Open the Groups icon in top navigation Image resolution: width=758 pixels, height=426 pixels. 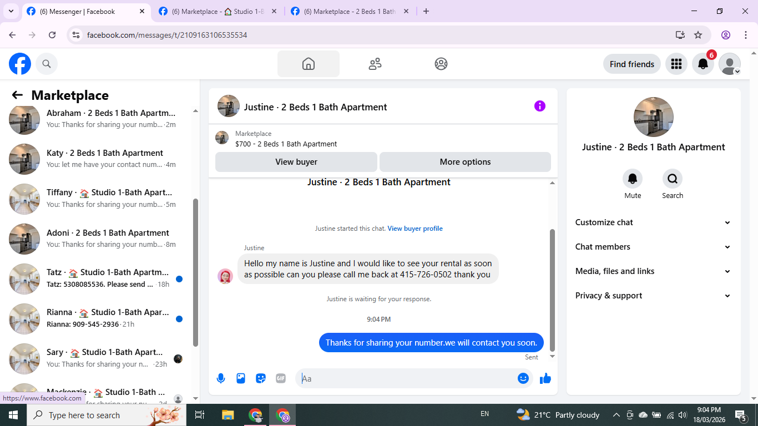tap(441, 64)
